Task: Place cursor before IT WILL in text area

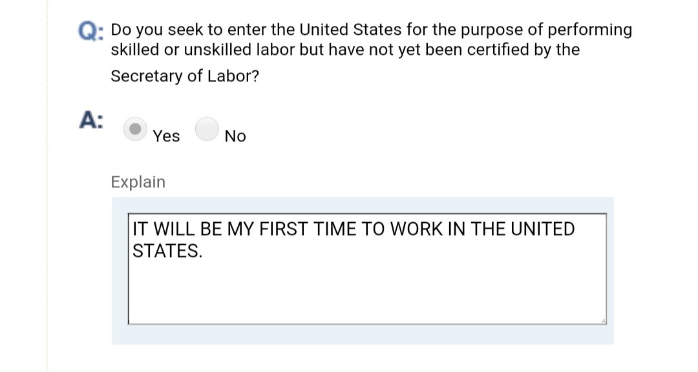Action: [x=132, y=229]
